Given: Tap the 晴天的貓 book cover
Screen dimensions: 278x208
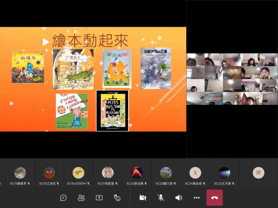Looking at the screenshot, I should 117,68.
